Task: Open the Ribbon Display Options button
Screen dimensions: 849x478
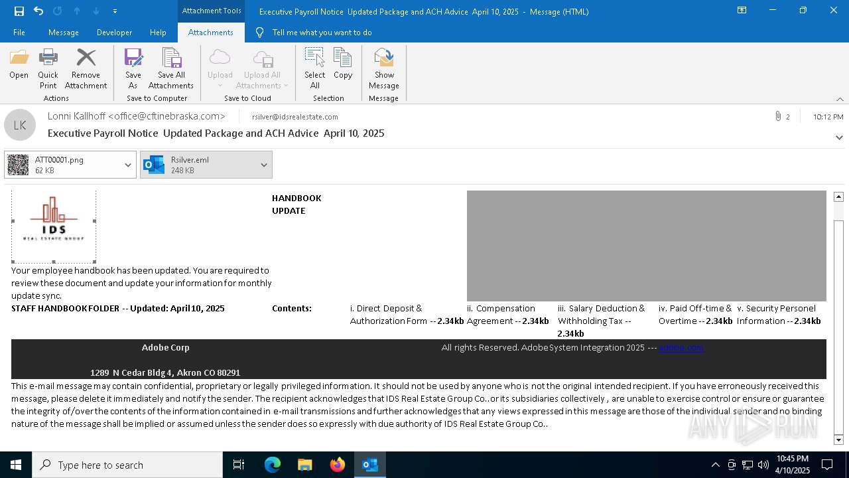Action: pyautogui.click(x=742, y=11)
